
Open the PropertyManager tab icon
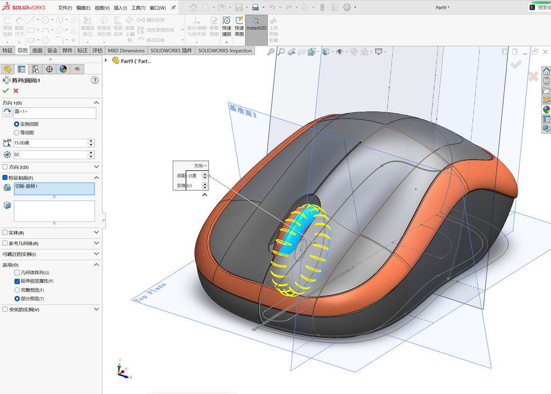pyautogui.click(x=22, y=69)
